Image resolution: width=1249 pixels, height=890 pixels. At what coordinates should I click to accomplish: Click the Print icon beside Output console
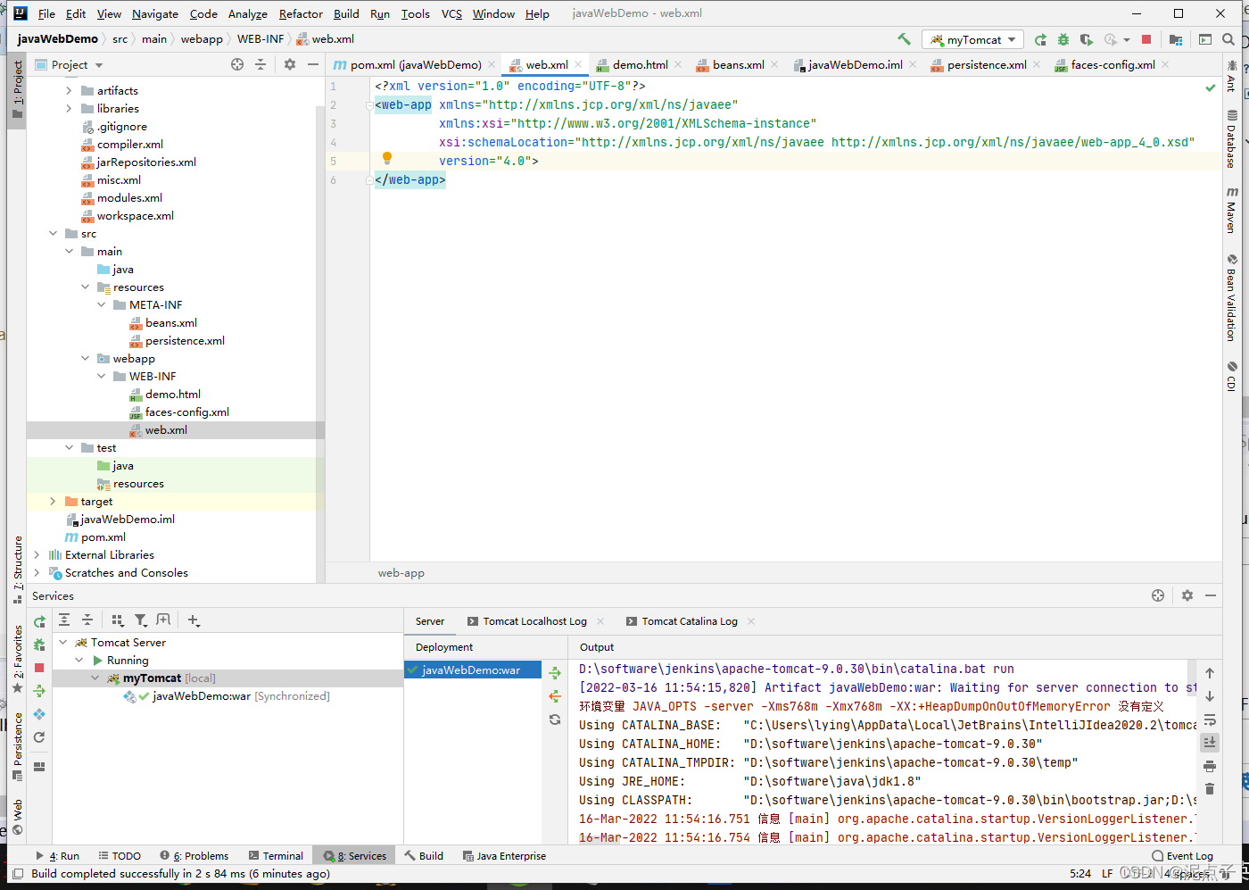[x=1210, y=766]
